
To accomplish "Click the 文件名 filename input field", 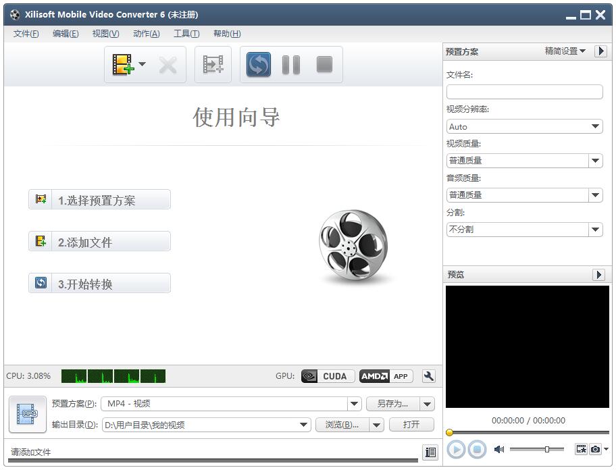I will 524,91.
